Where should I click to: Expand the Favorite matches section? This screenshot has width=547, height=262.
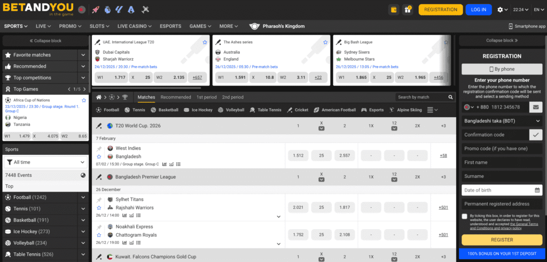click(x=83, y=55)
